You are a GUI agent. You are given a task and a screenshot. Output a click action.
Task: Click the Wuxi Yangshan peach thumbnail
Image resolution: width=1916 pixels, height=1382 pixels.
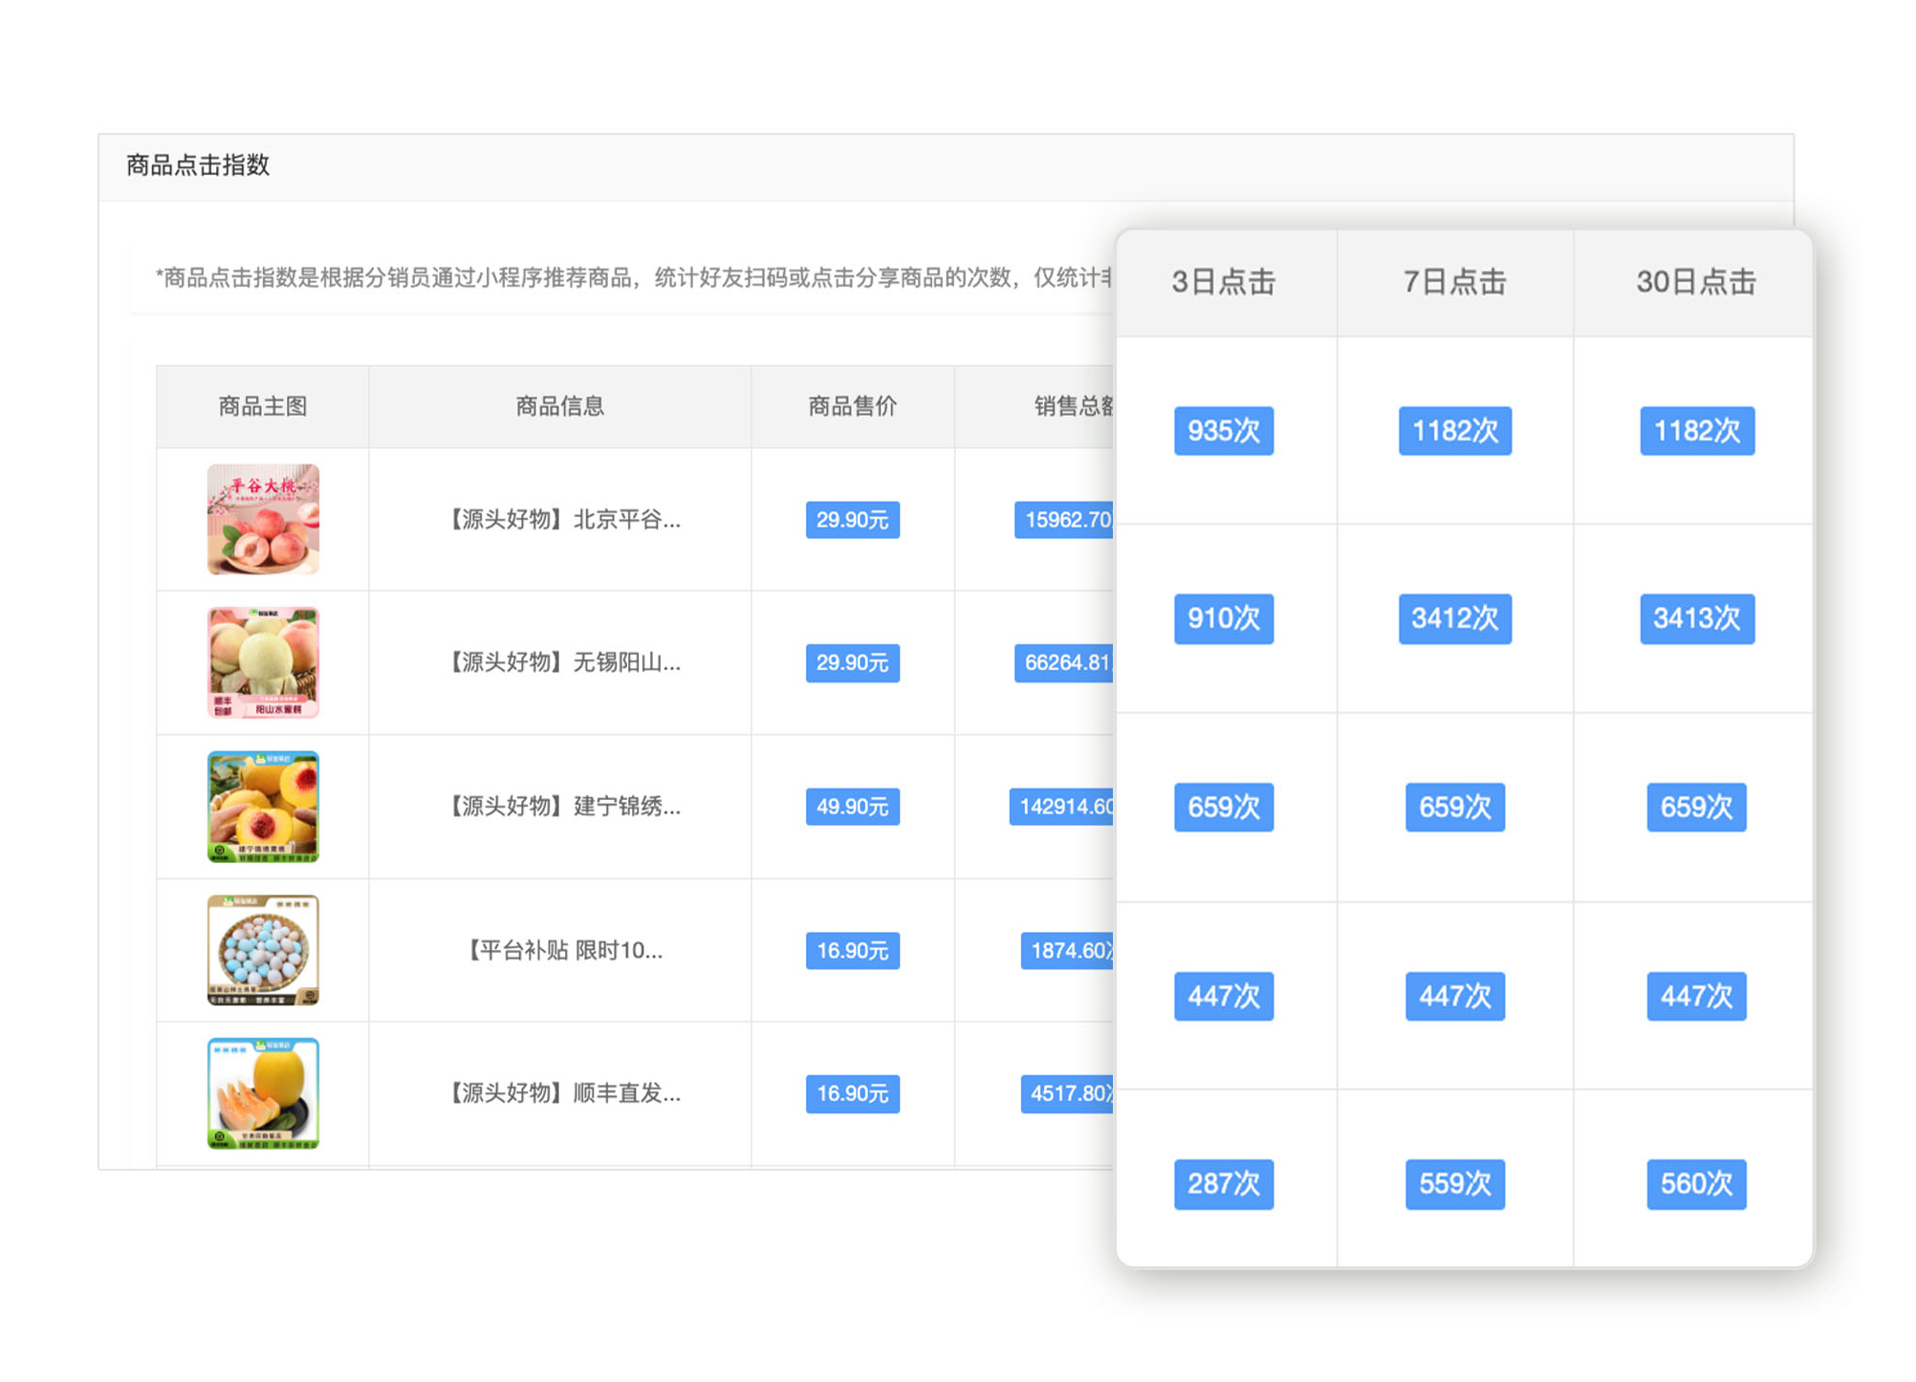pos(263,662)
